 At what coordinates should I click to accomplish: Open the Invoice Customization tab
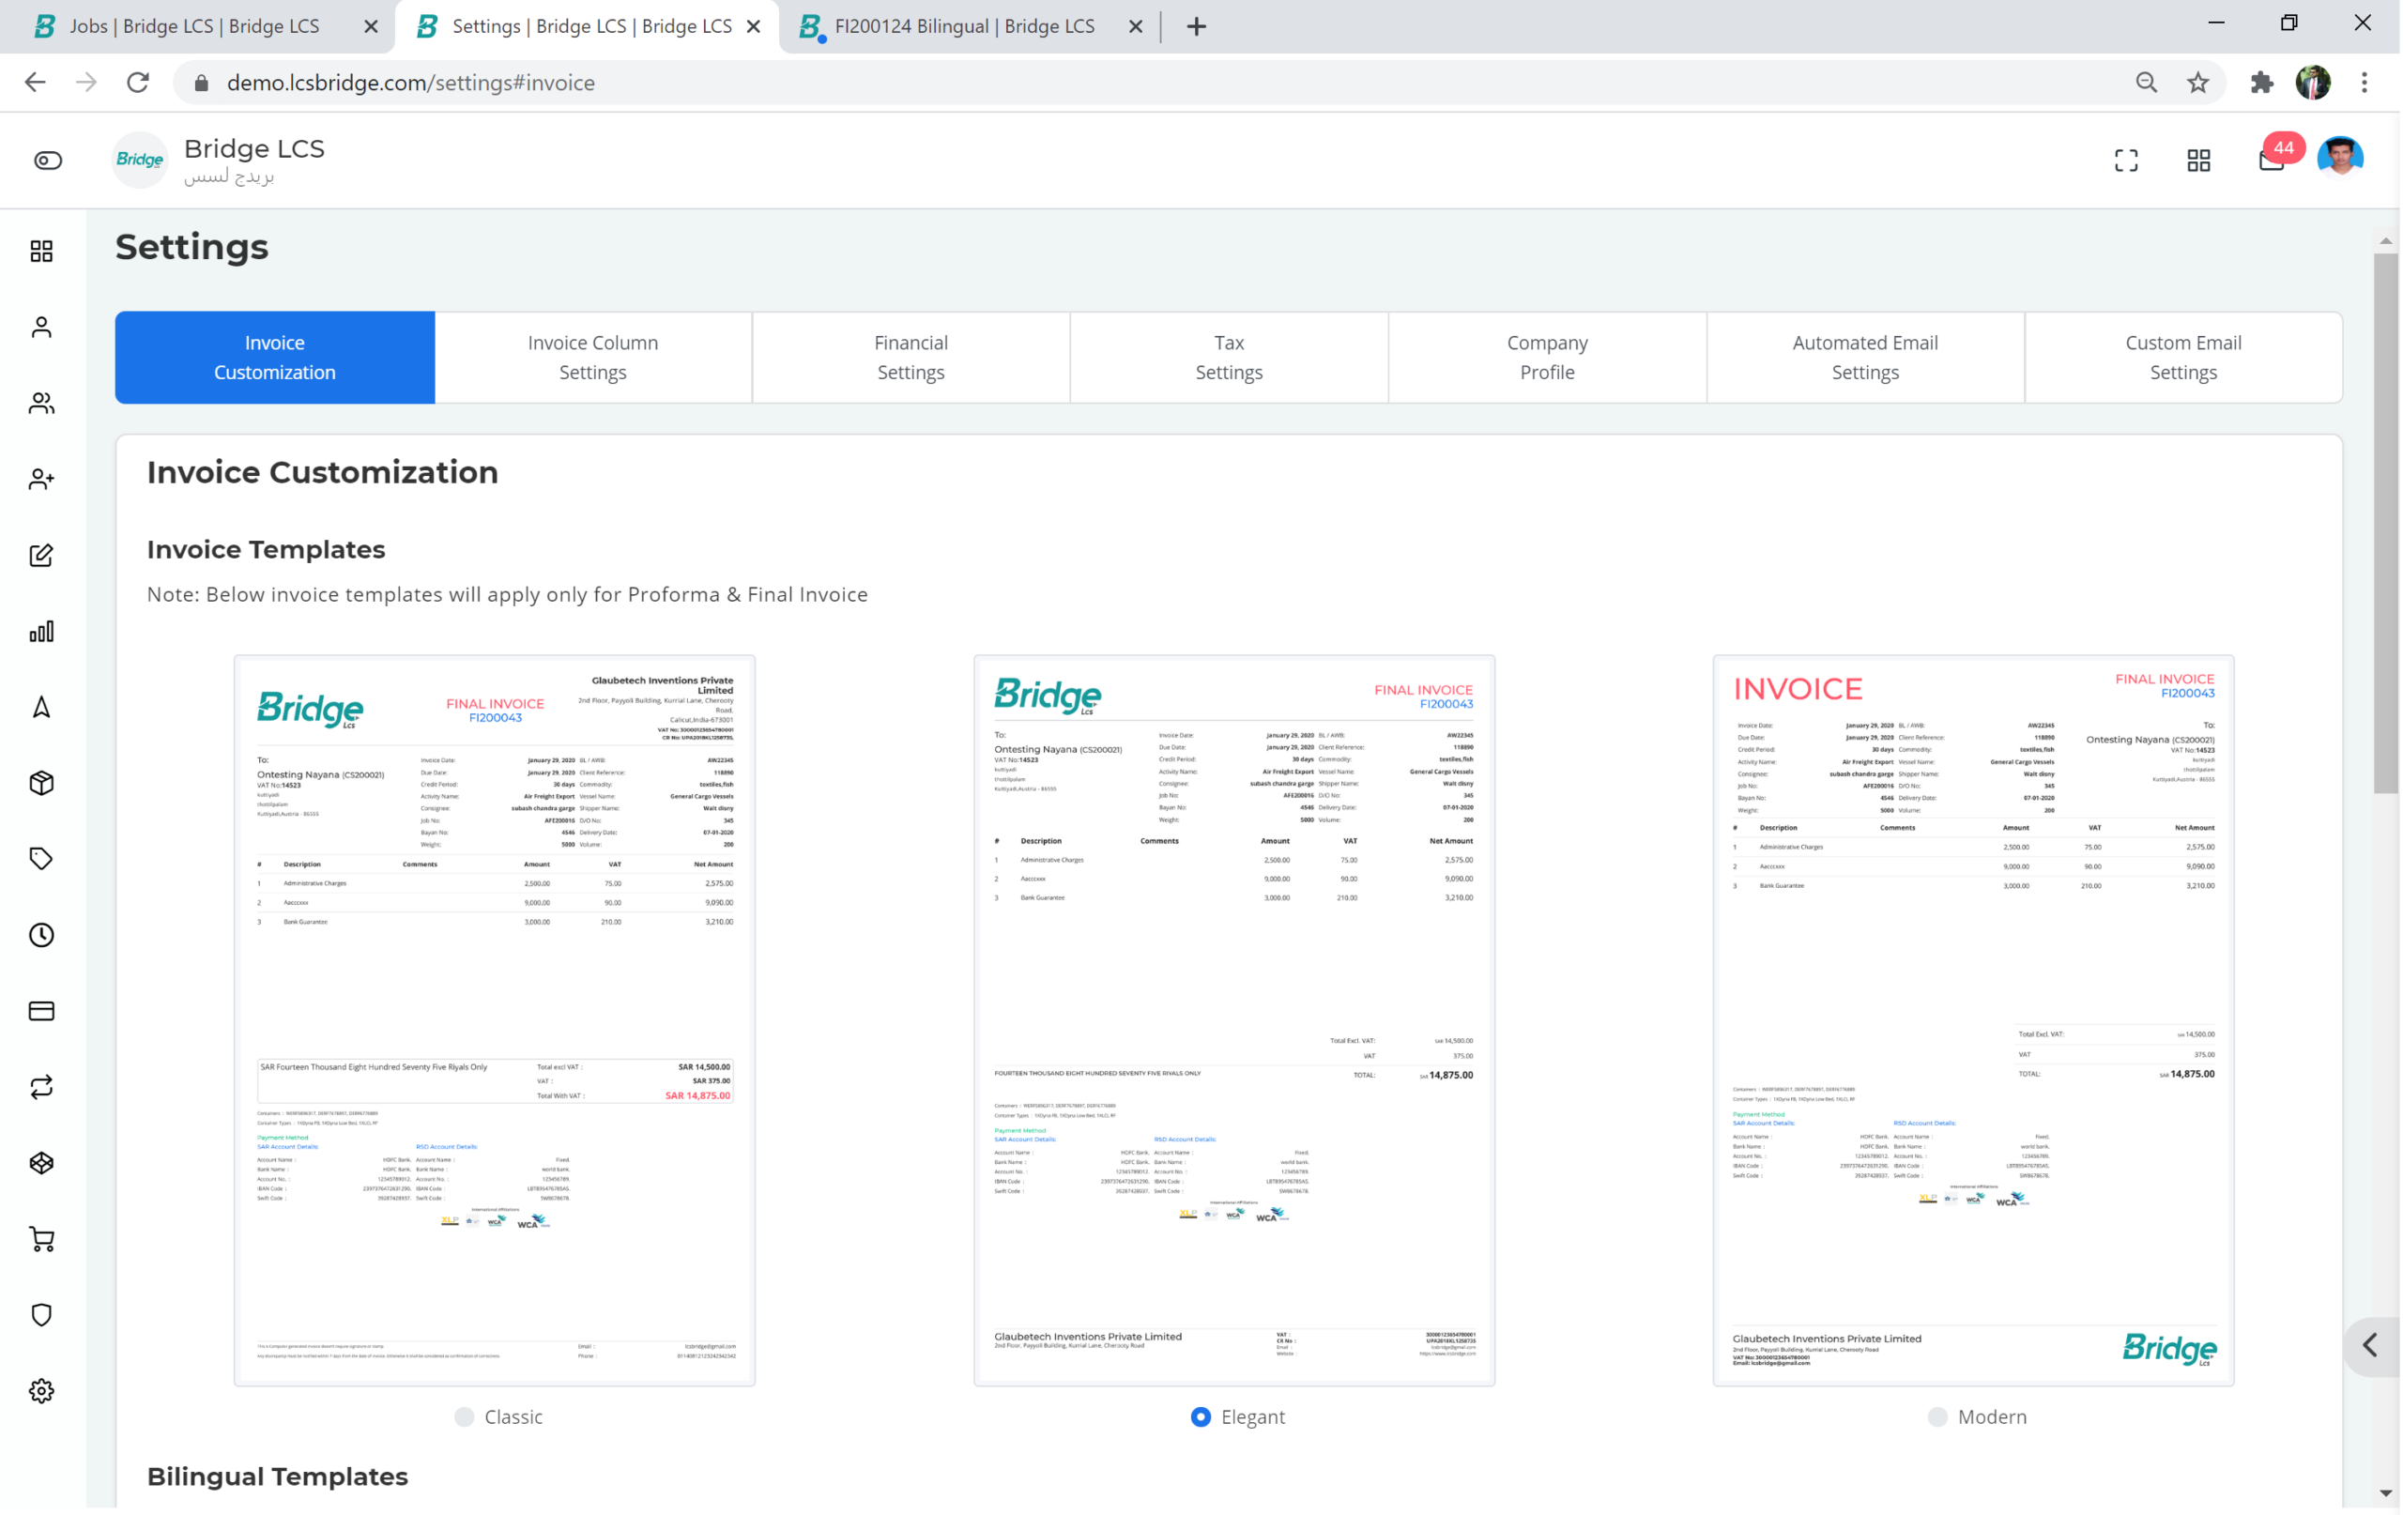[x=275, y=358]
